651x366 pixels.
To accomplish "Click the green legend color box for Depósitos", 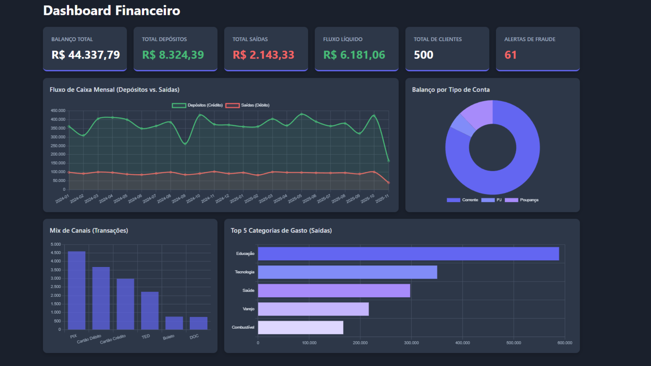I will click(179, 105).
